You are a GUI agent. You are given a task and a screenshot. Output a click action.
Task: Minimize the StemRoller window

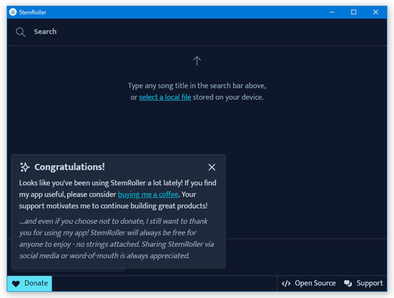[x=332, y=12]
